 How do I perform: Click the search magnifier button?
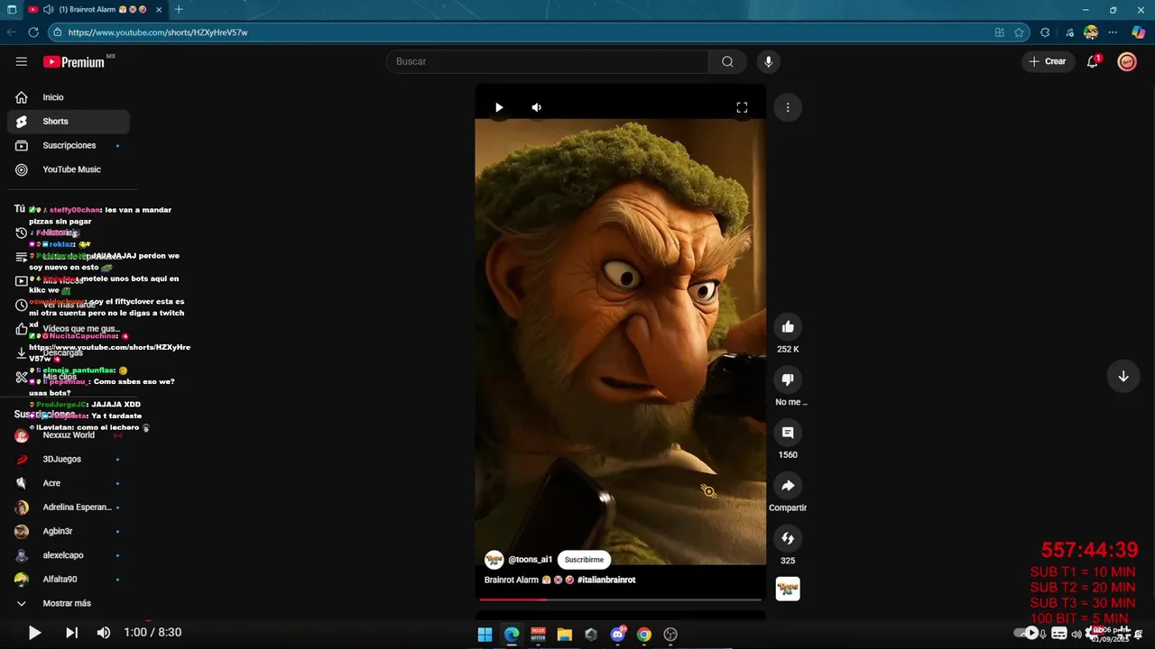pos(727,61)
